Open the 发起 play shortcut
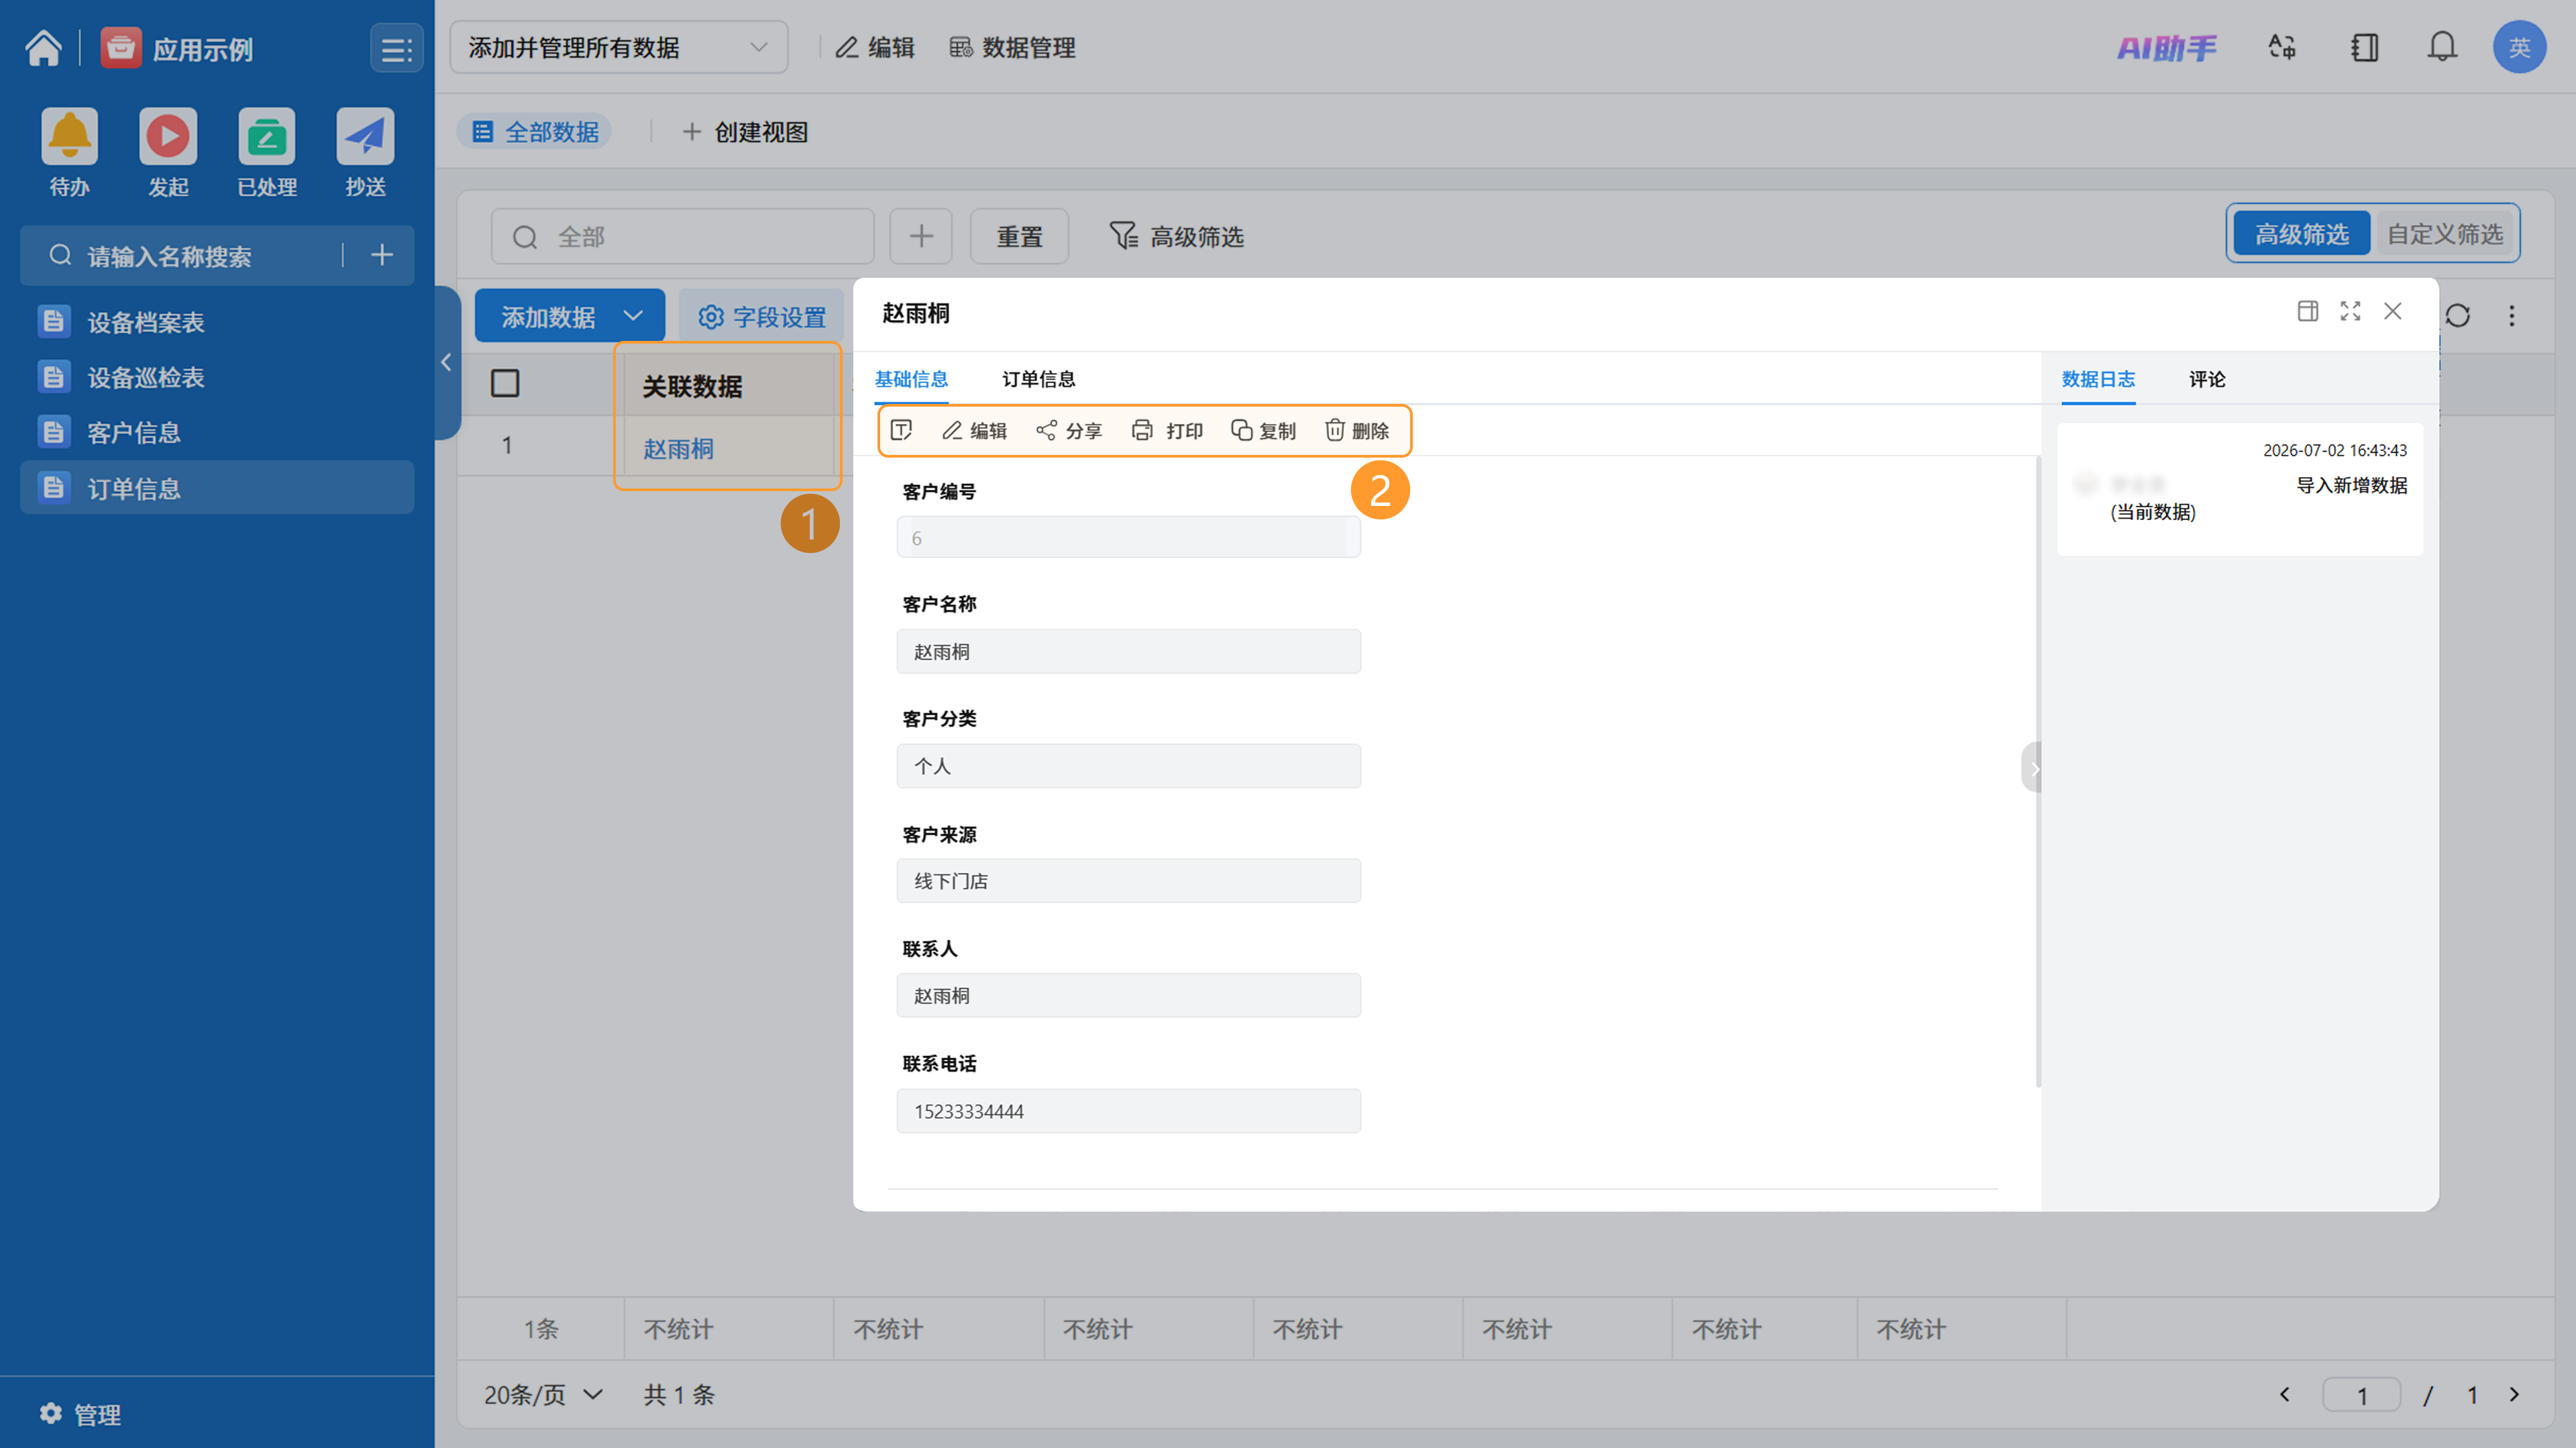2576x1448 pixels. tap(168, 135)
